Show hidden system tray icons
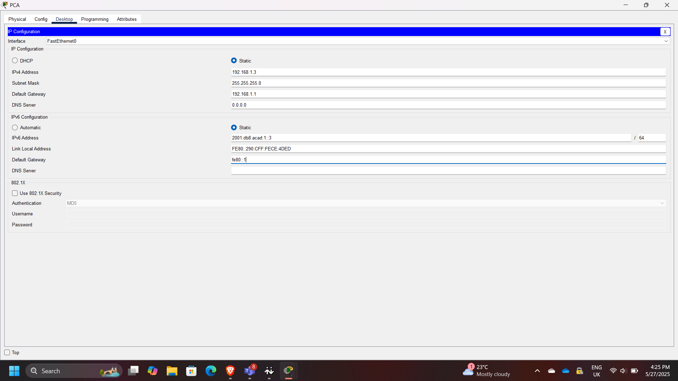 tap(537, 371)
